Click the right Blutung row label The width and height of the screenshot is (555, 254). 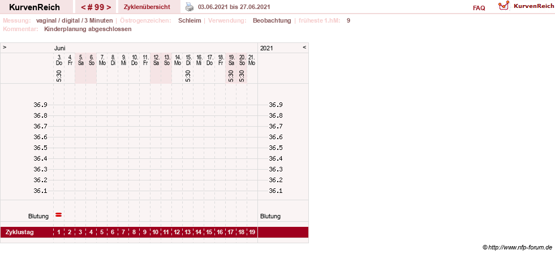coord(270,216)
